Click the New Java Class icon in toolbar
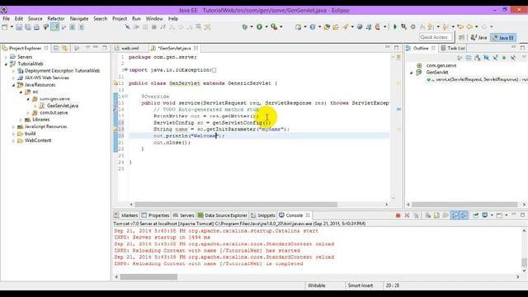This screenshot has height=297, width=528. coord(313,26)
